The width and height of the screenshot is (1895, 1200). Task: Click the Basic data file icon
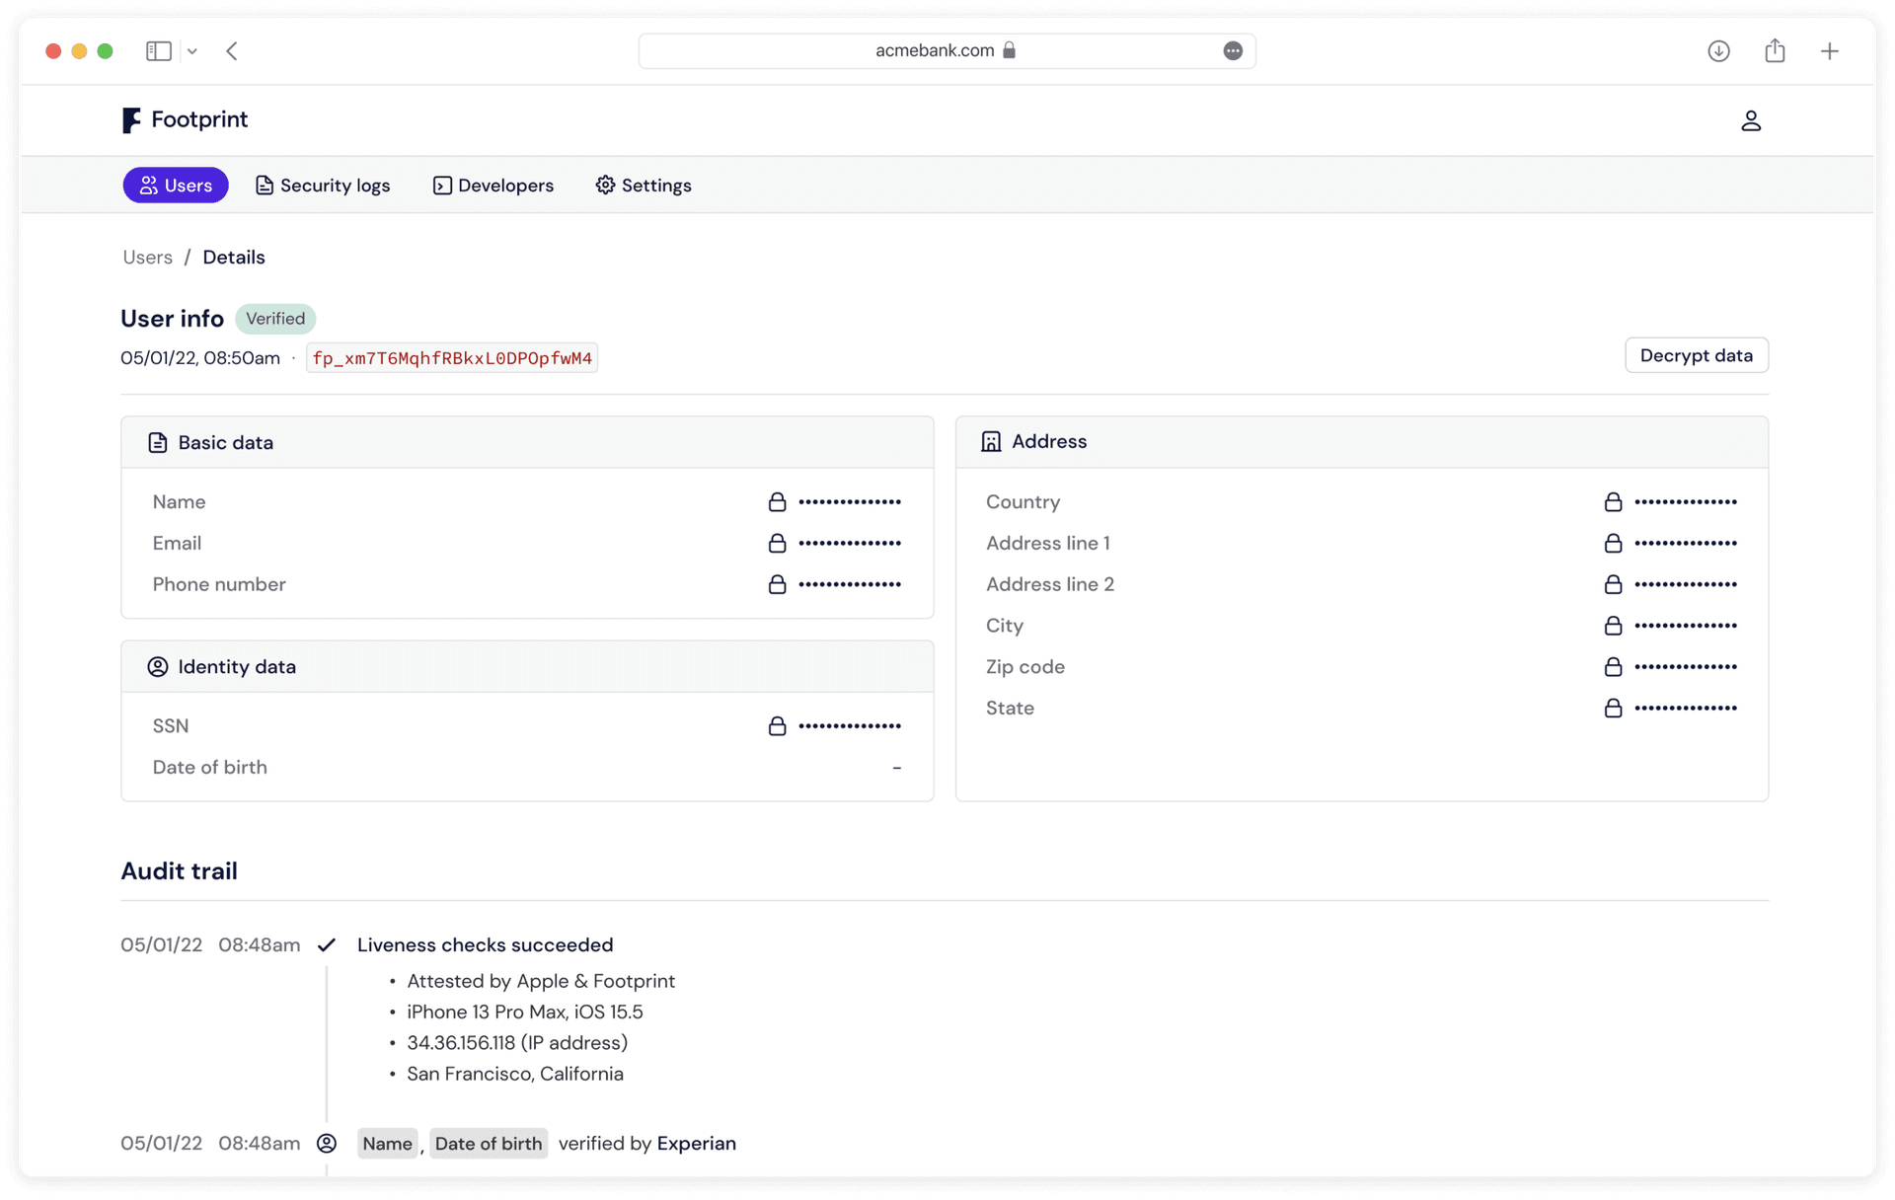156,442
